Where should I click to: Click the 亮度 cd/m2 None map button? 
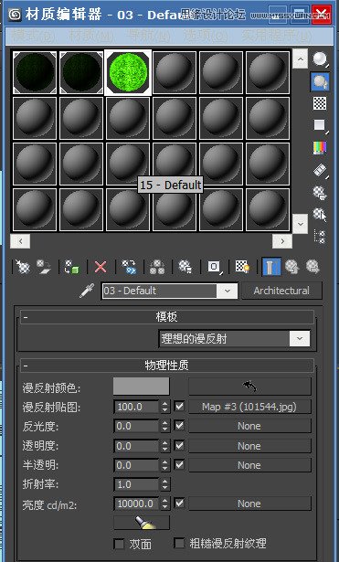[x=249, y=504]
